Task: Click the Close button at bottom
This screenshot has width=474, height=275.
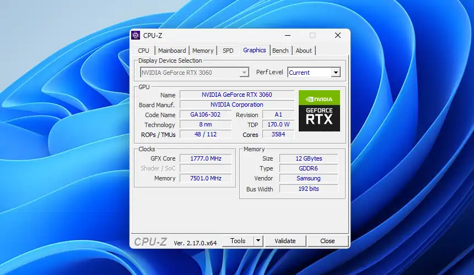Action: [327, 241]
